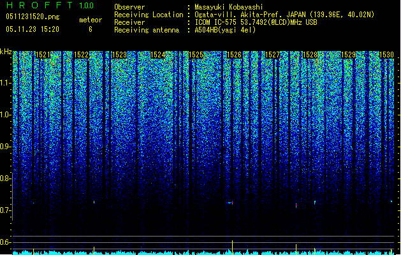Viewport: 401px width, 255px height.
Task: Click the Observer field label
Action: pos(129,7)
